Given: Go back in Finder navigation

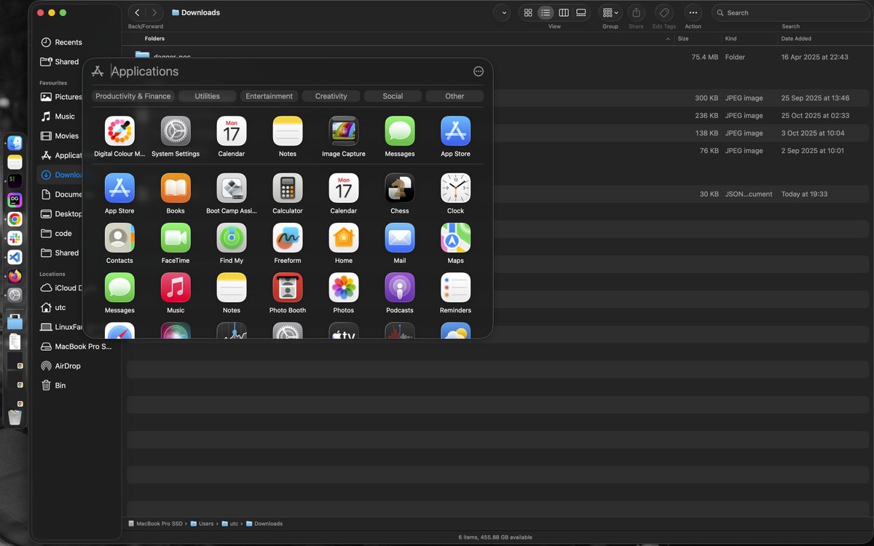Looking at the screenshot, I should pos(137,12).
